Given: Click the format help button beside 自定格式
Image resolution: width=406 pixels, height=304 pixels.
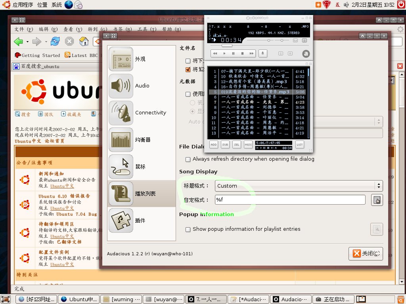Looking at the screenshot, I should tap(377, 200).
